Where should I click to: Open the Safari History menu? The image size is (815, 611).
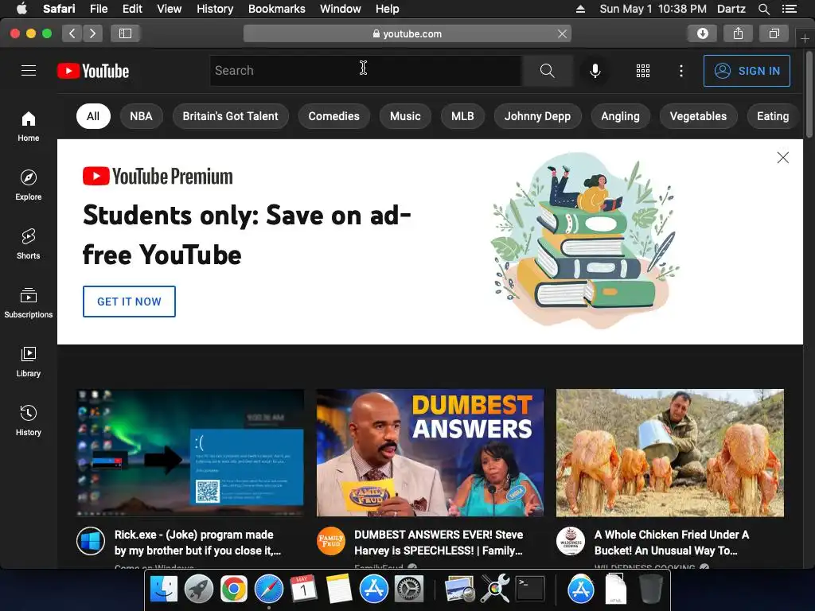[215, 9]
